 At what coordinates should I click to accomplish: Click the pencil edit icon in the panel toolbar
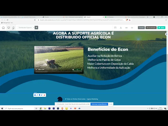tap(37, 95)
